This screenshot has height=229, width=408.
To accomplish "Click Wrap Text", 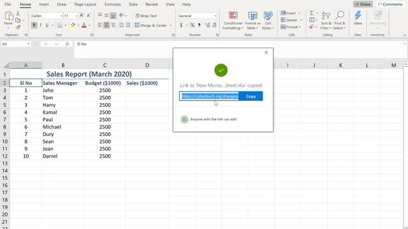I will [x=146, y=16].
